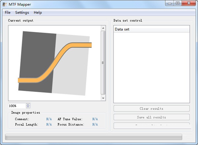The width and height of the screenshot is (198, 145).
Task: Click the Focal Length: label
Action: 26,125
